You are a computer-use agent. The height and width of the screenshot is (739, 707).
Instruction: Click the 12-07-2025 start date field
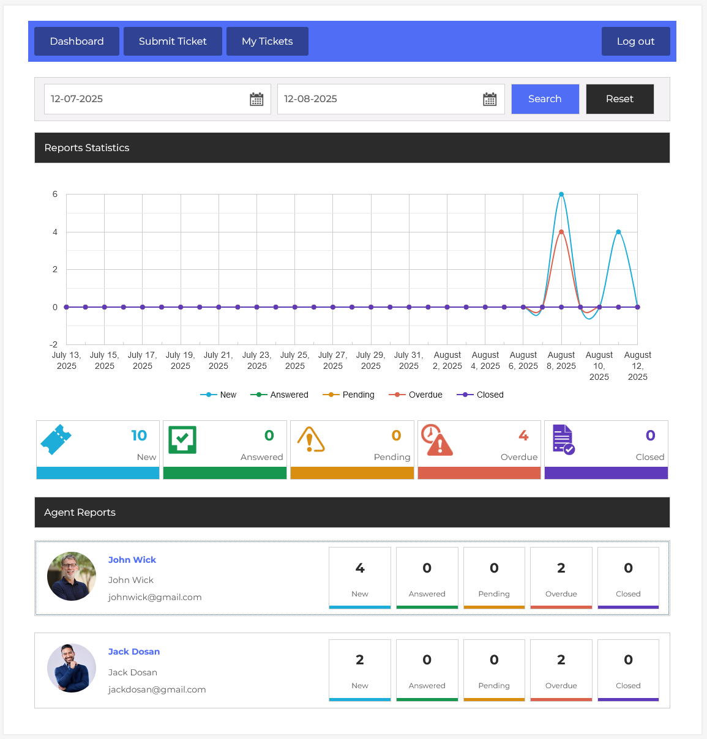click(x=147, y=99)
